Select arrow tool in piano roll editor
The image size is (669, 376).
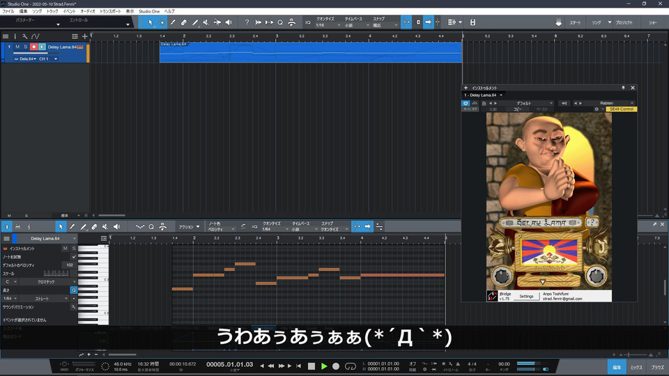coord(61,227)
